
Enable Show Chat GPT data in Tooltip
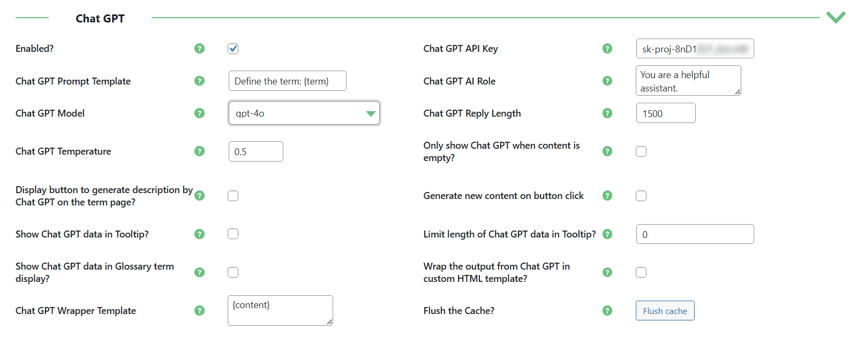[x=233, y=234]
